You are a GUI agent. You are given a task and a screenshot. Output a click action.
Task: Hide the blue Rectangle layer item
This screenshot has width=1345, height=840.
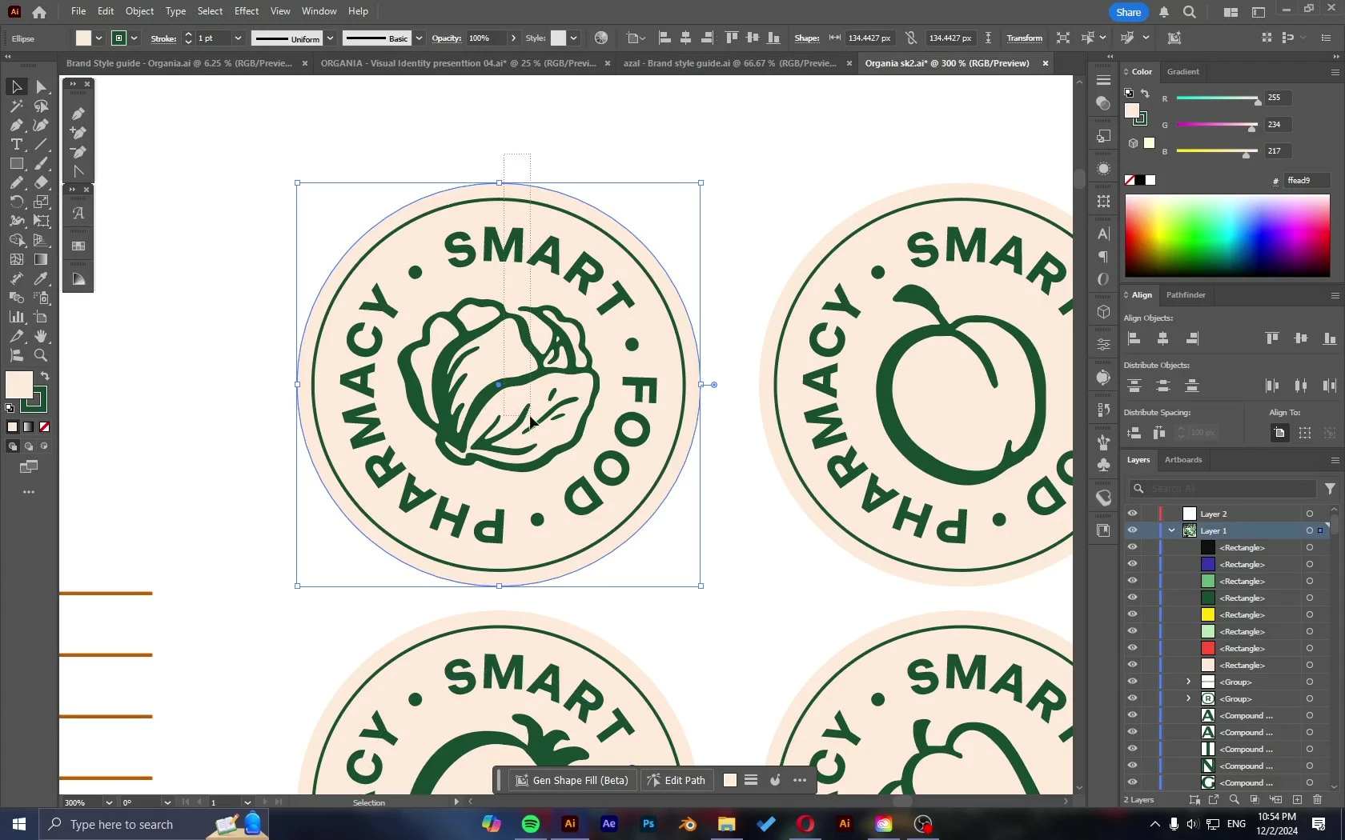tap(1132, 564)
